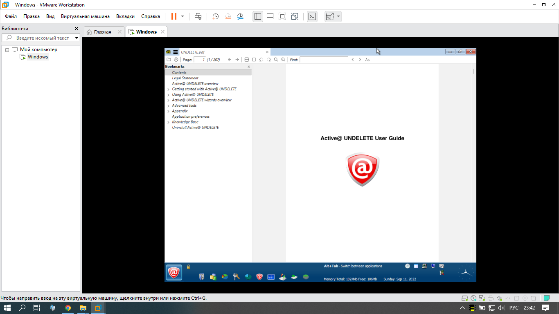Viewport: 559px width, 314px height.
Task: Send Ctrl+Alt+Del to the virtual machine
Action: [x=198, y=16]
